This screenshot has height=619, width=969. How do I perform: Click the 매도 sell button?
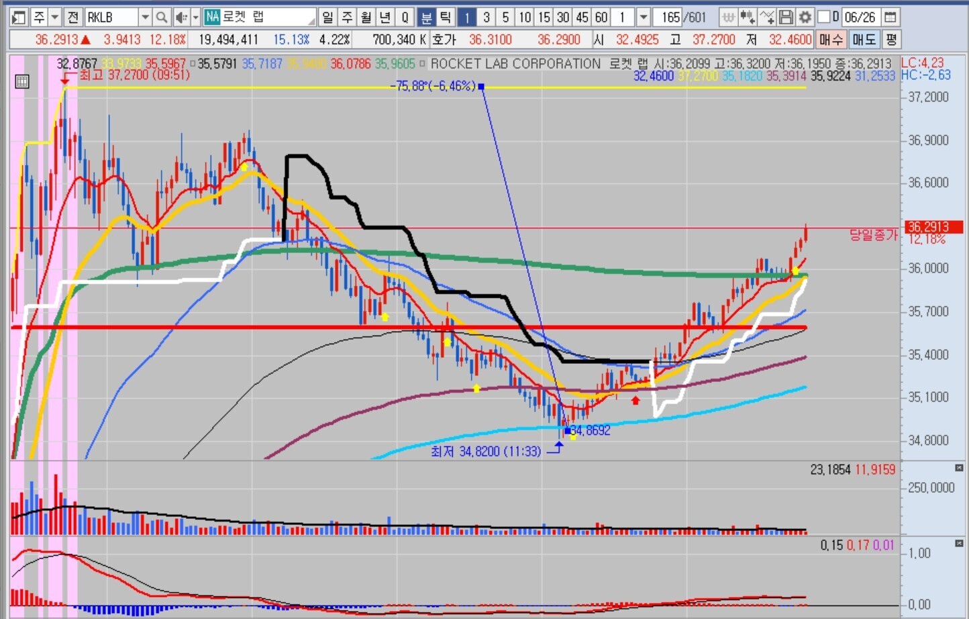(x=864, y=40)
